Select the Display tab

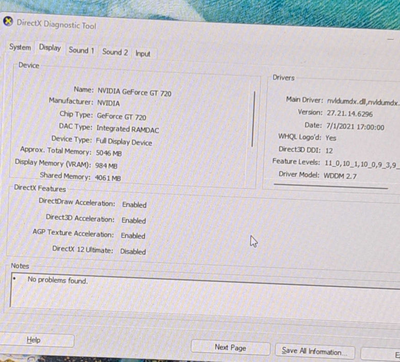[50, 48]
